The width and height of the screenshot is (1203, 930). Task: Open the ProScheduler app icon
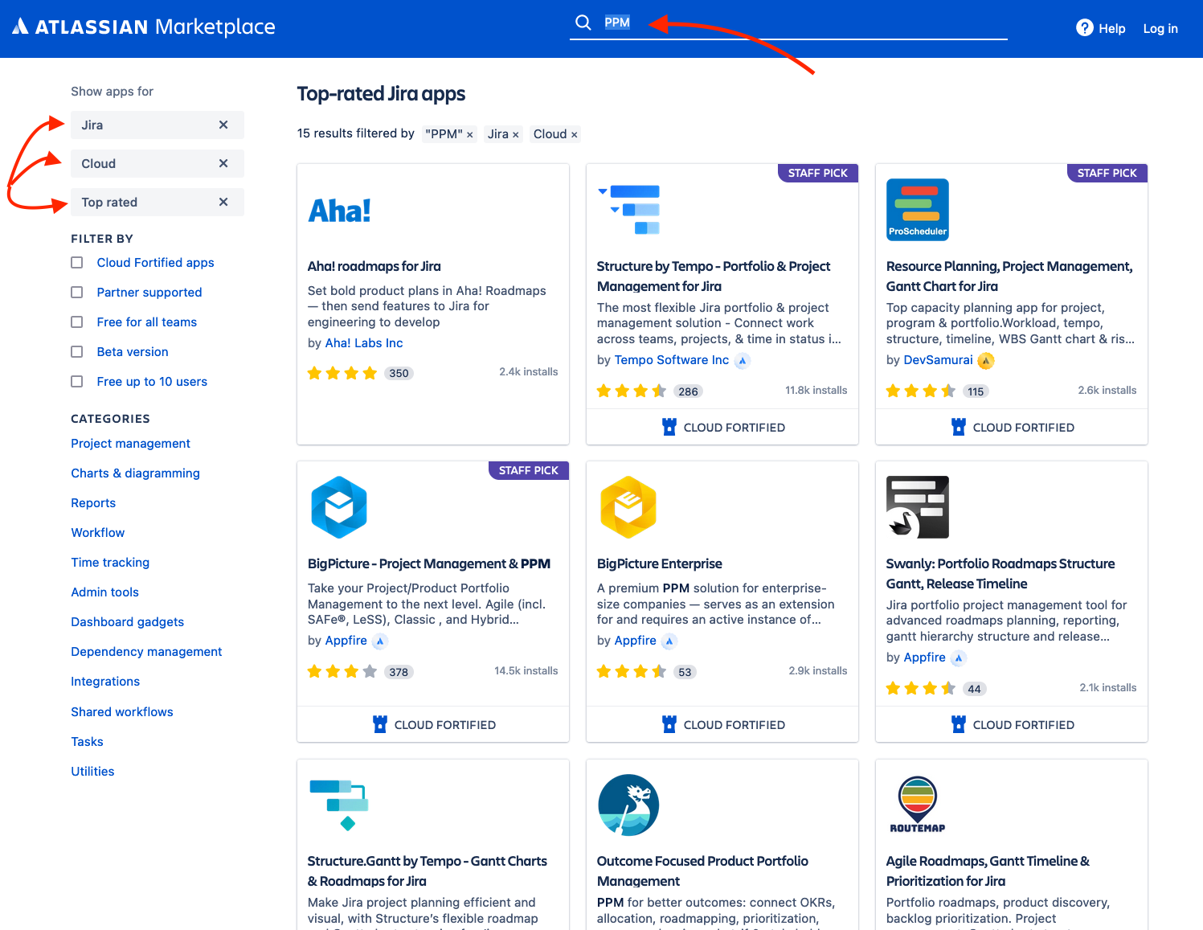point(917,209)
